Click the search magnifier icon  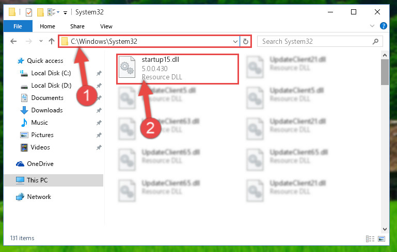(375, 41)
